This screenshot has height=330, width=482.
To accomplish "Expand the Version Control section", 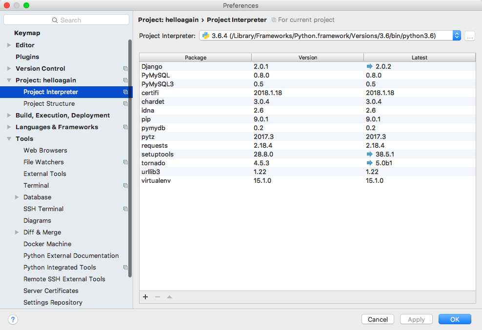I will point(9,69).
